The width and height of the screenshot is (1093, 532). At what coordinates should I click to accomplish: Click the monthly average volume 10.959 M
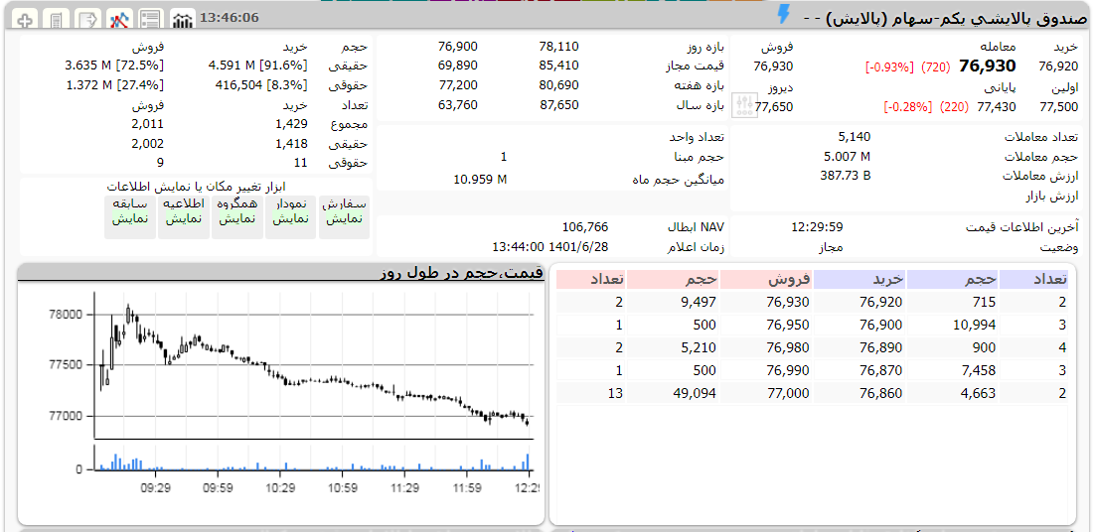[x=480, y=180]
